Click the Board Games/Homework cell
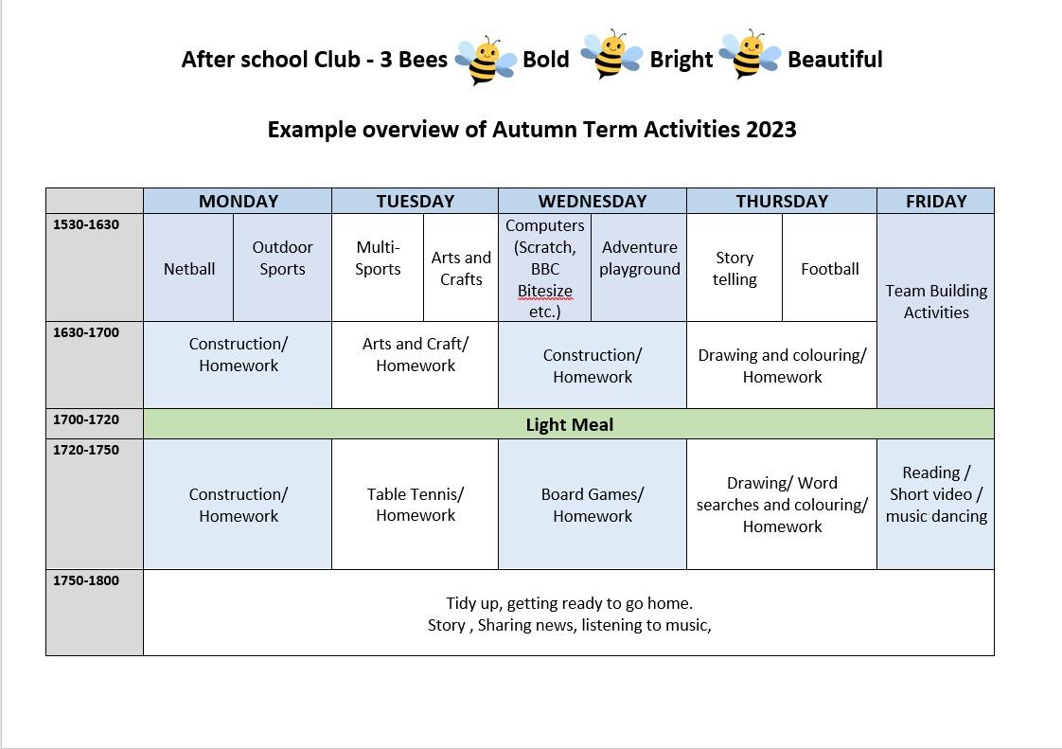Viewport: 1062px width, 749px height. tap(593, 504)
